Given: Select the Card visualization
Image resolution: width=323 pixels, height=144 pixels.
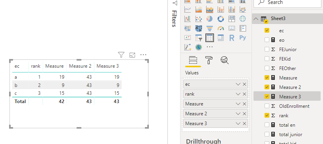Looking at the screenshot, I should (232, 28).
